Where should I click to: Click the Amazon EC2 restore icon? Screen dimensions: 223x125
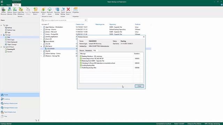tap(43, 11)
